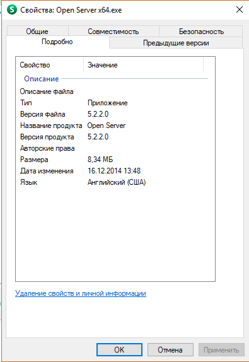
Task: Select the Название продукта property label
Action: click(x=51, y=126)
